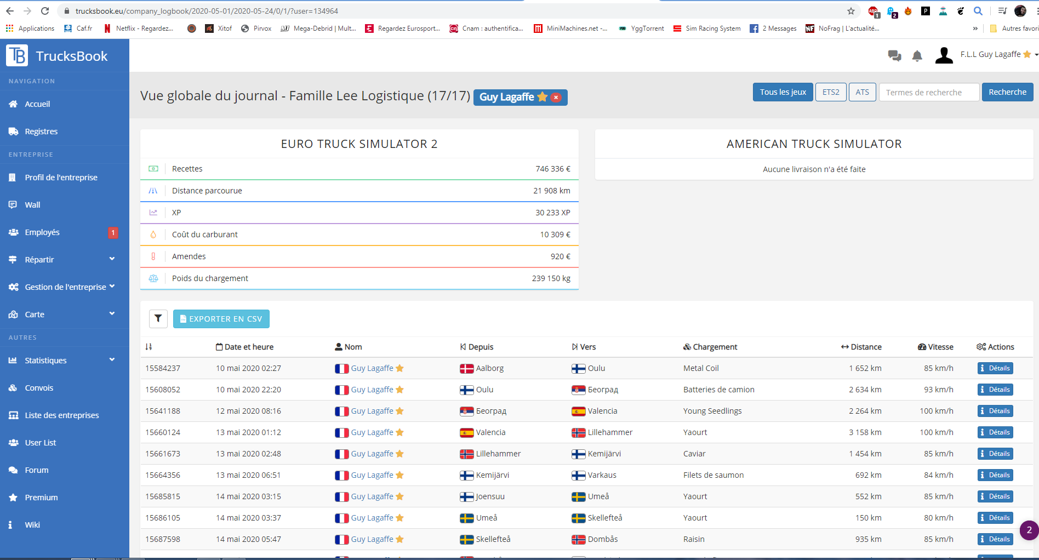Open Détails for delivery 15660124

[995, 432]
